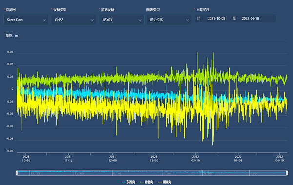Open the 图表类型 历史位移 combo box

point(169,20)
